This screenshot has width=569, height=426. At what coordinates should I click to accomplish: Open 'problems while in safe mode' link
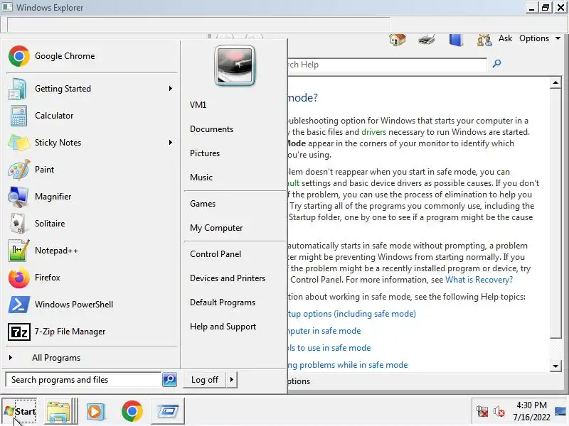(x=348, y=365)
